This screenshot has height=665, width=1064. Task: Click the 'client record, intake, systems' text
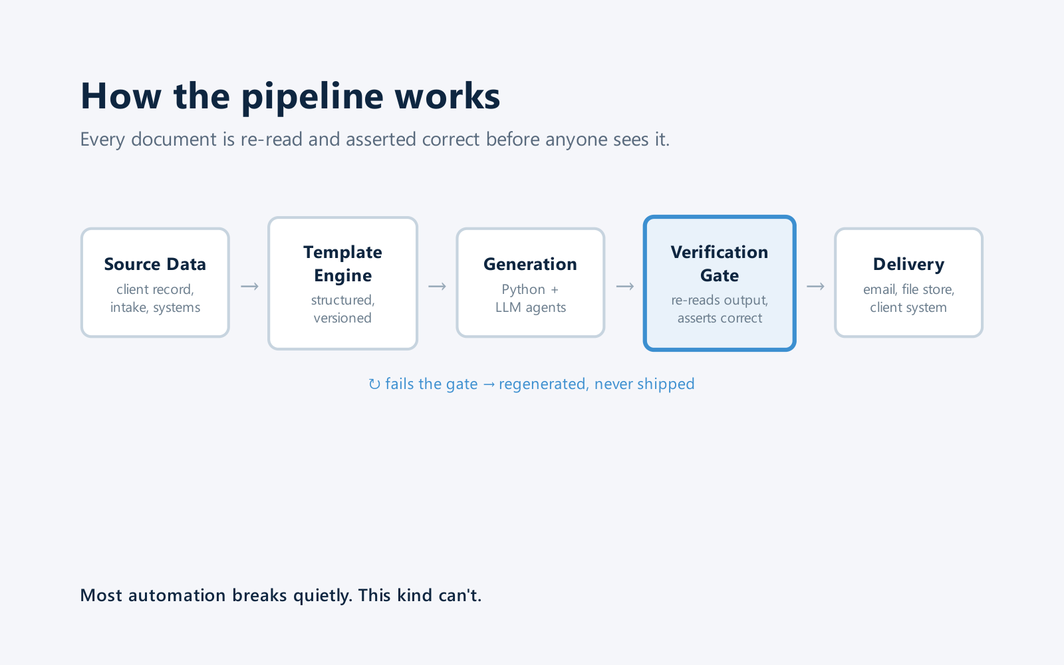[x=155, y=299]
